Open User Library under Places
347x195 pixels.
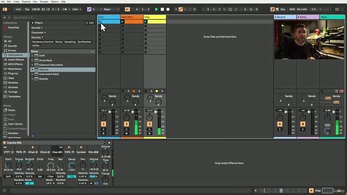point(15,124)
